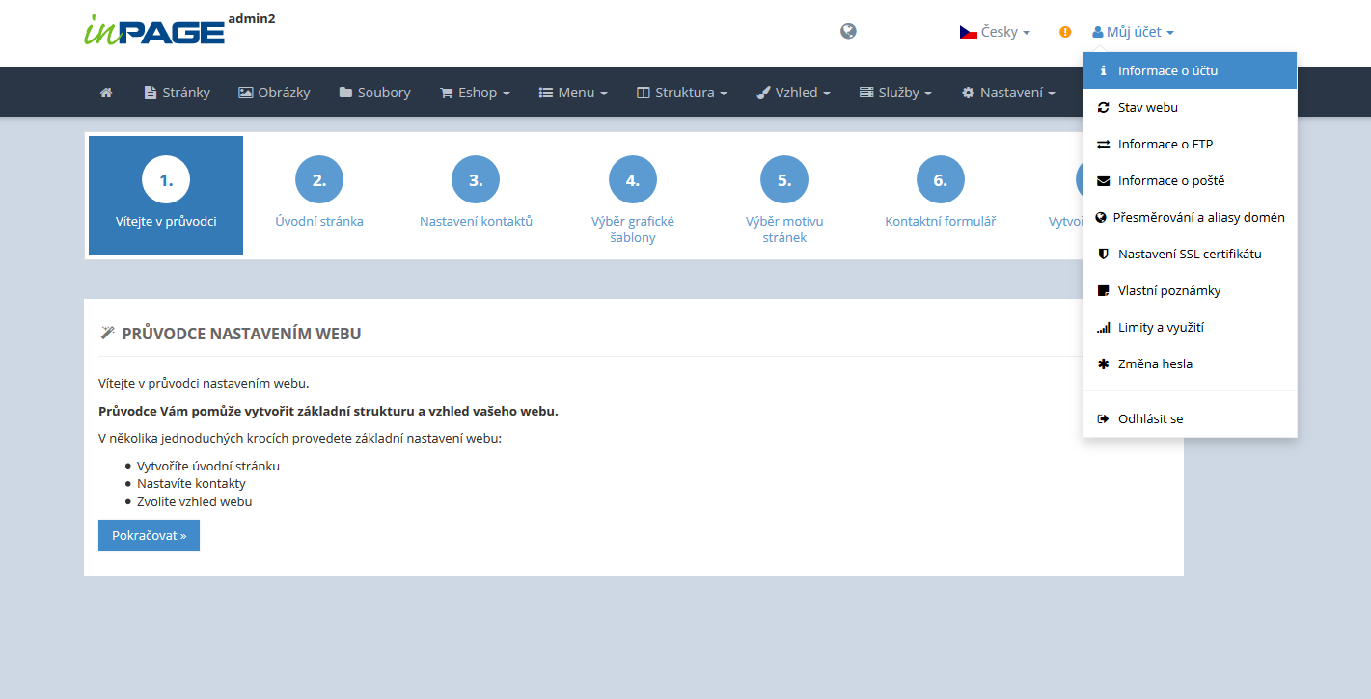1371x699 pixels.
Task: Open the Česky language selector
Action: [x=995, y=32]
